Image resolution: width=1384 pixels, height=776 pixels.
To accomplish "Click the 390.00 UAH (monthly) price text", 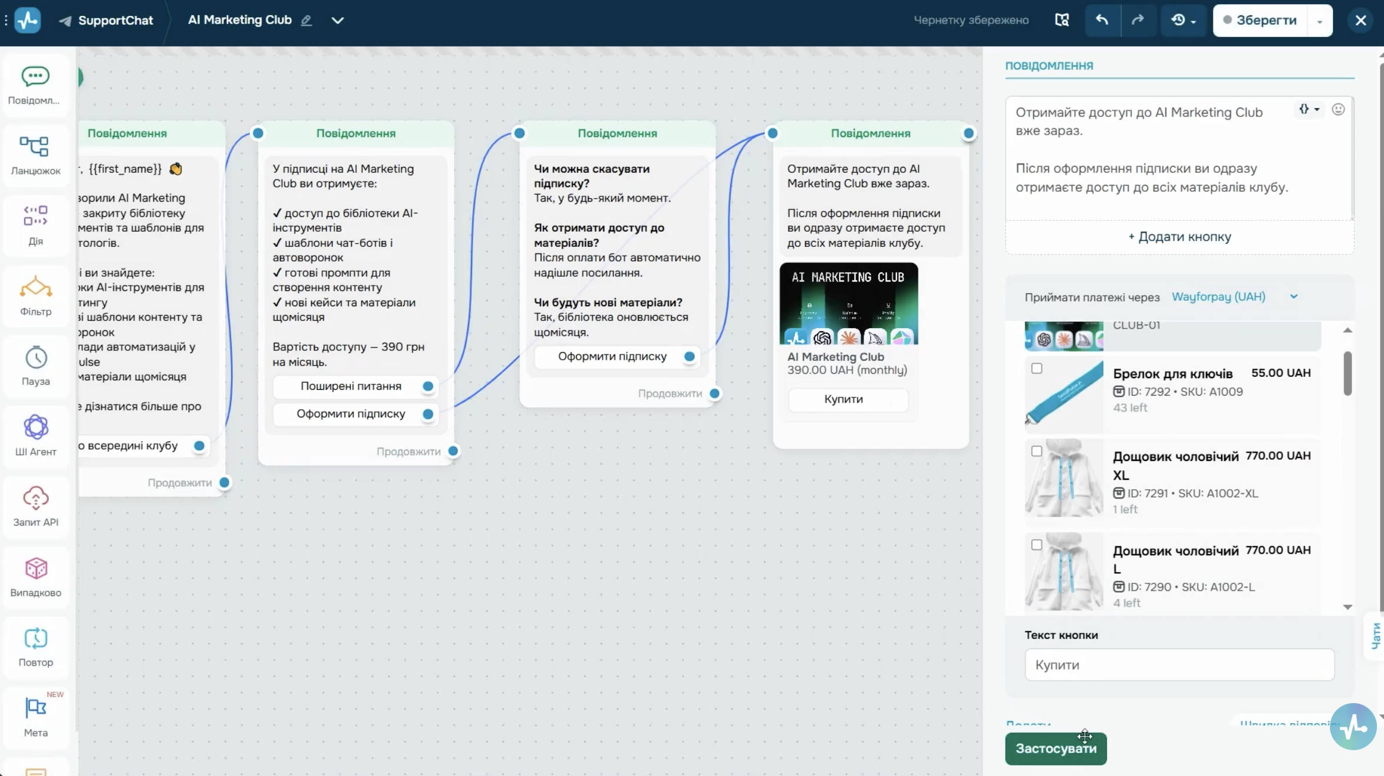I will 847,370.
